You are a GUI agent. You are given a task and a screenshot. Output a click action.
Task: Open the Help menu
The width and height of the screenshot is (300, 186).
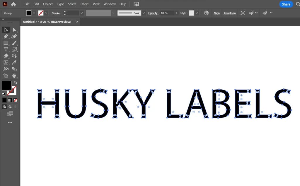[x=123, y=4]
